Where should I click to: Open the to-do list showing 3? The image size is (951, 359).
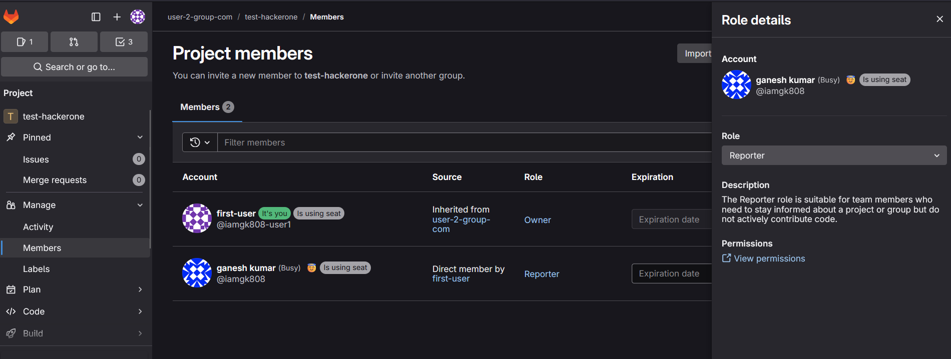[124, 42]
